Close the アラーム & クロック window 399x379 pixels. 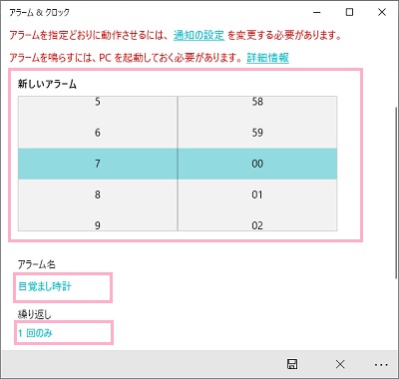click(x=382, y=13)
